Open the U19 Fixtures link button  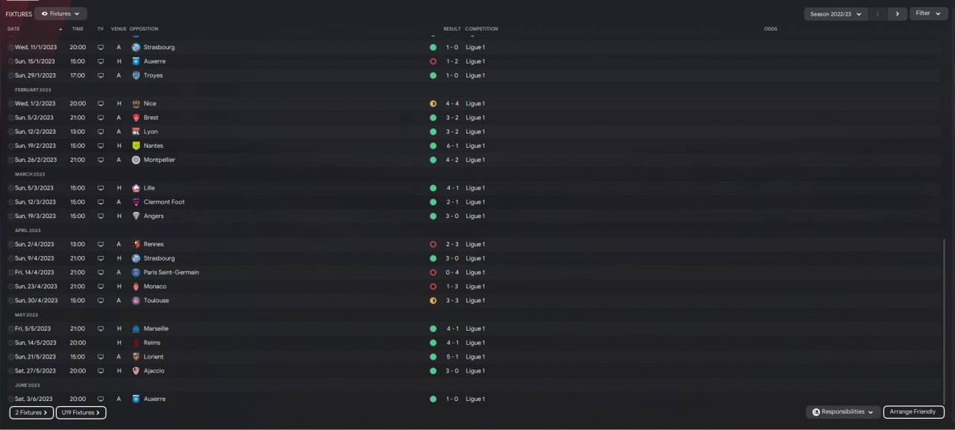[81, 412]
